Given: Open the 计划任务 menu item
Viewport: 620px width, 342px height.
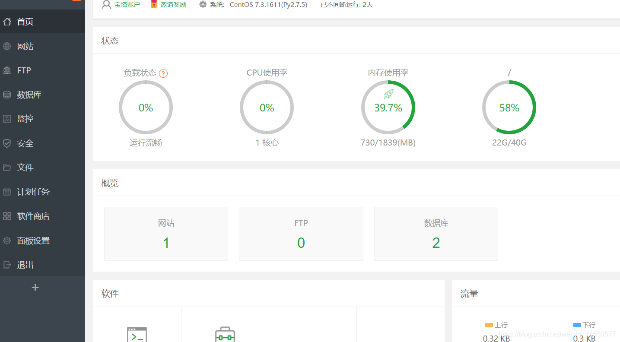Looking at the screenshot, I should 42,192.
